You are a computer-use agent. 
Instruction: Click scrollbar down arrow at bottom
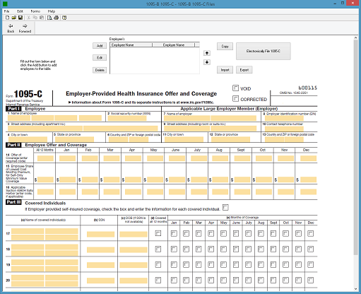(x=355, y=289)
